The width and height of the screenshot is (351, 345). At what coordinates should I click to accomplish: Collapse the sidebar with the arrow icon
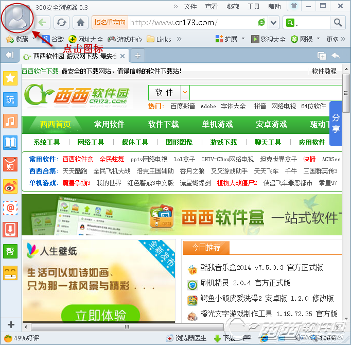pos(10,55)
